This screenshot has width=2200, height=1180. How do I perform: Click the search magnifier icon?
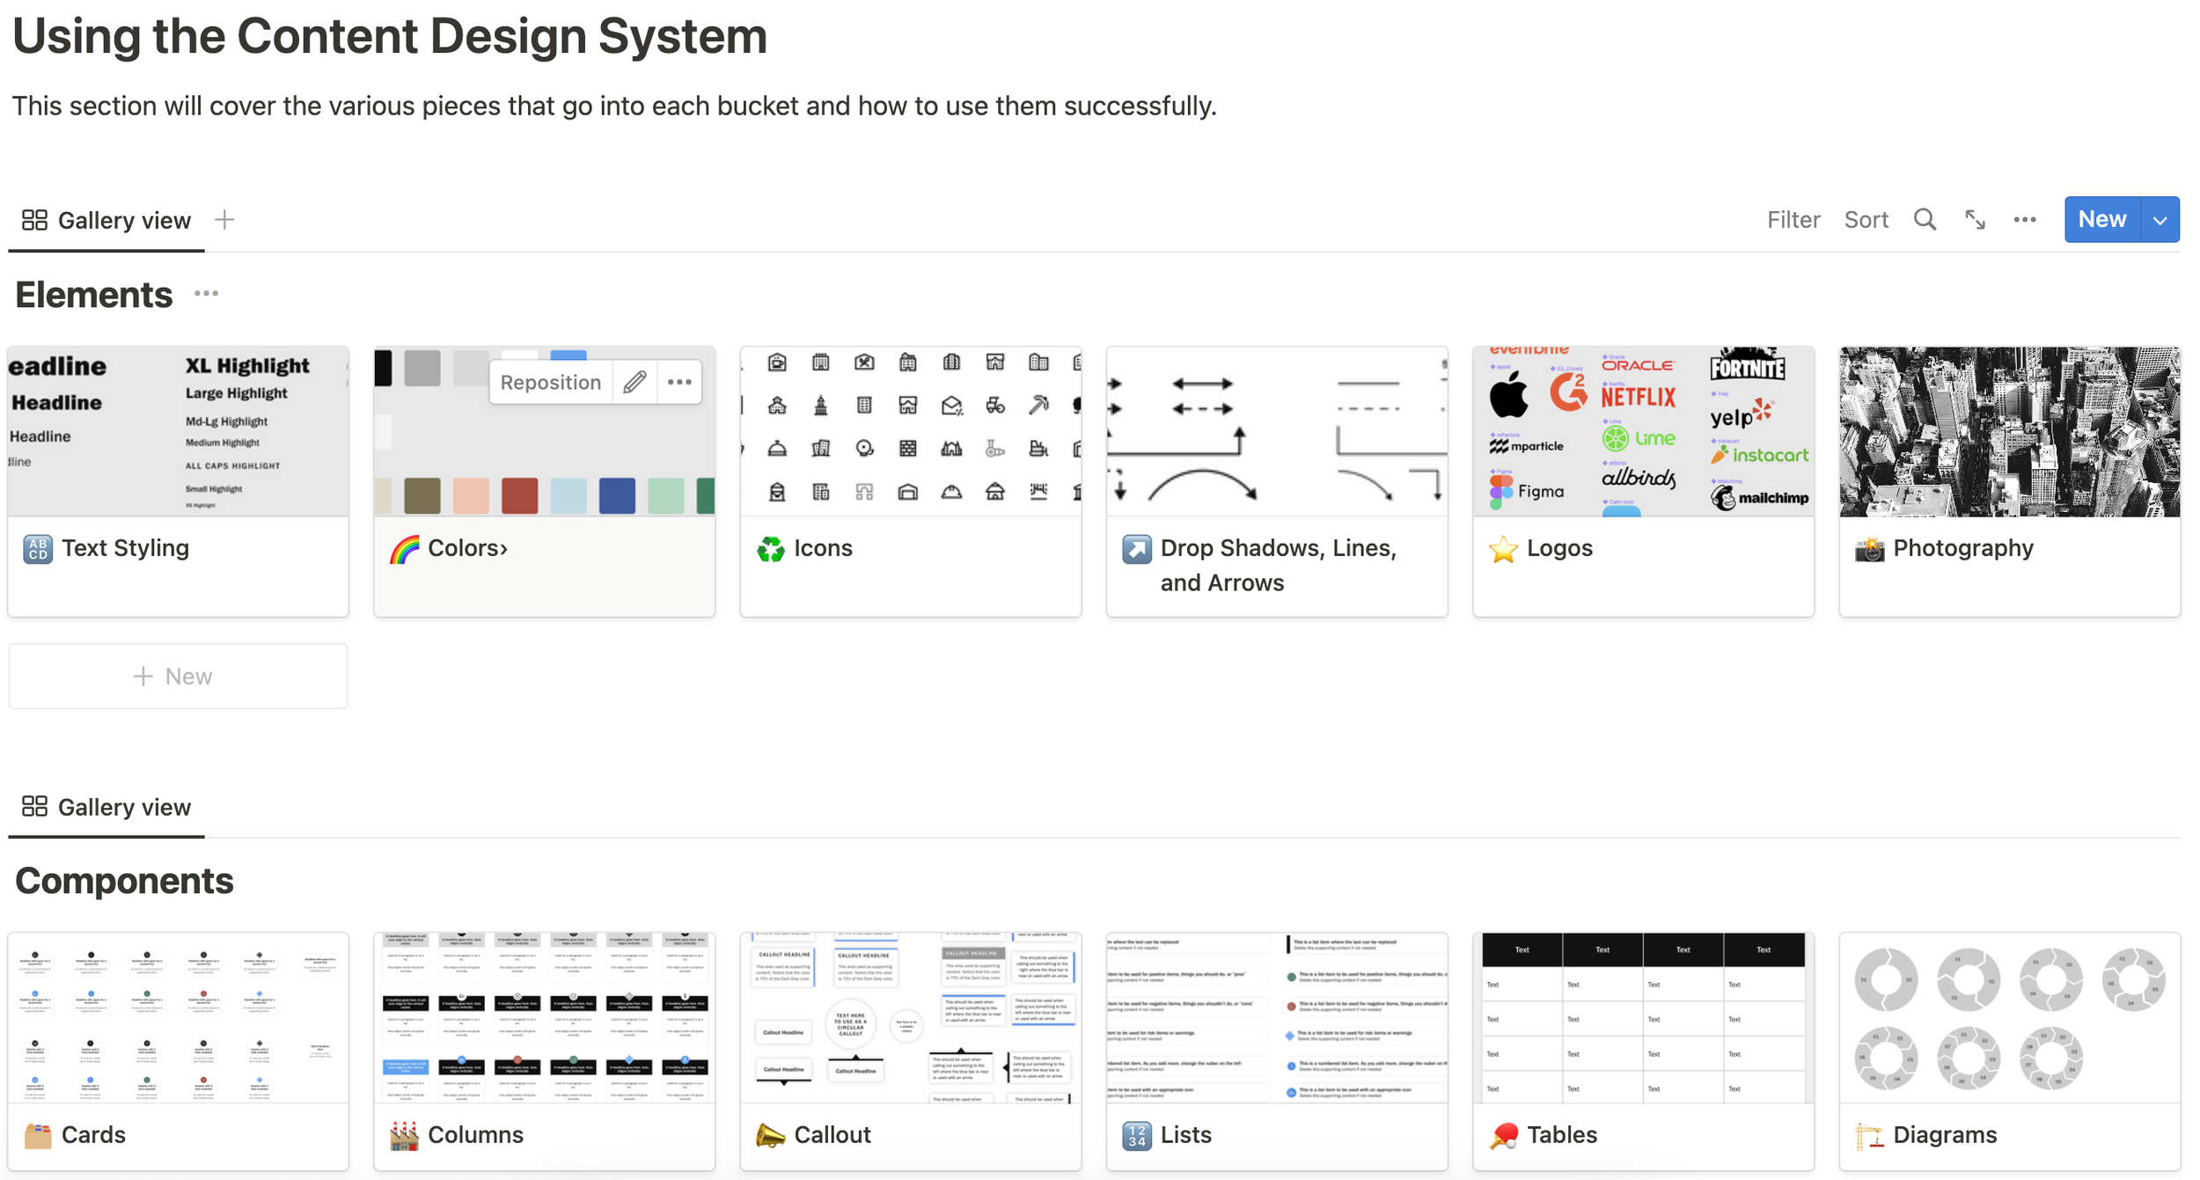1925,220
